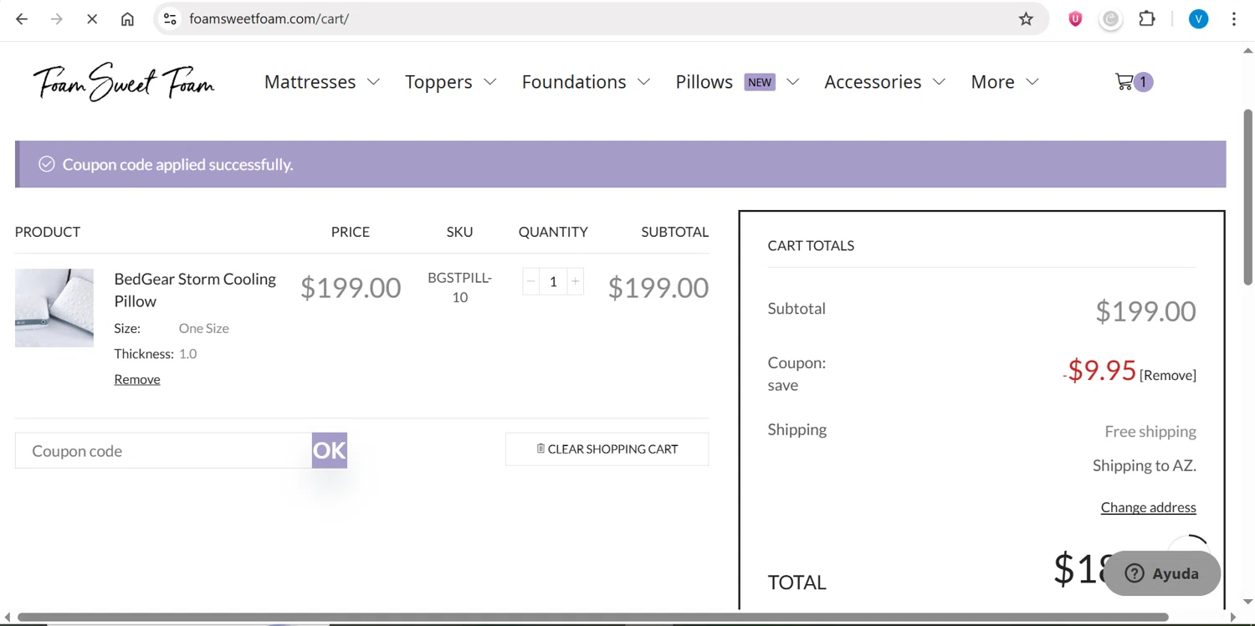The width and height of the screenshot is (1255, 626).
Task: Click the Cart Totals subtotal $199.00
Action: (x=1145, y=311)
